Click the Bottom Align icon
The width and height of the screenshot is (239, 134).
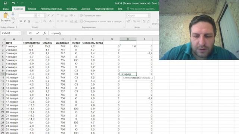pyautogui.click(x=66, y=16)
